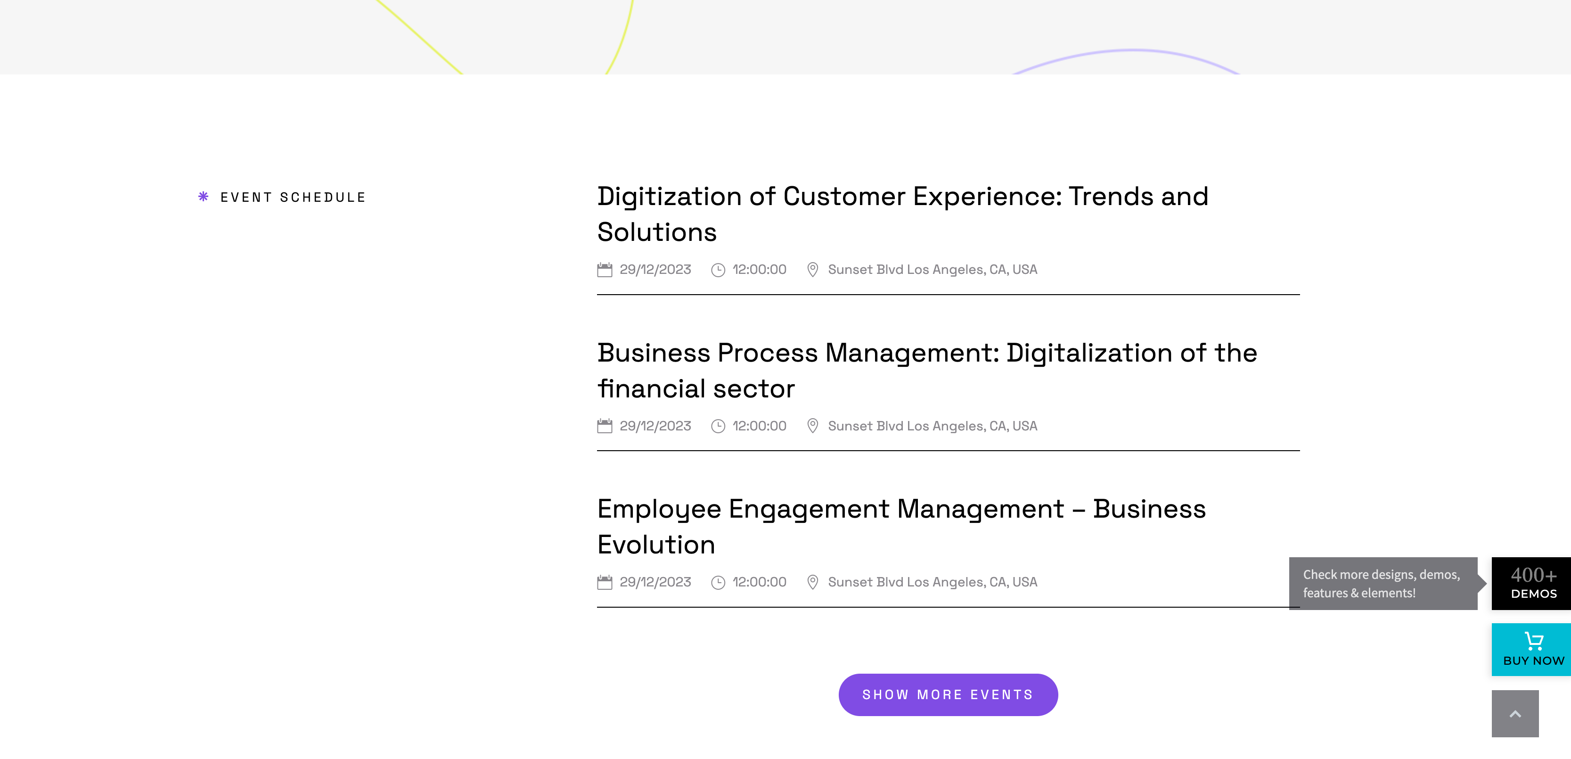This screenshot has width=1571, height=759.
Task: Open Business Process Management event title
Action: 927,371
